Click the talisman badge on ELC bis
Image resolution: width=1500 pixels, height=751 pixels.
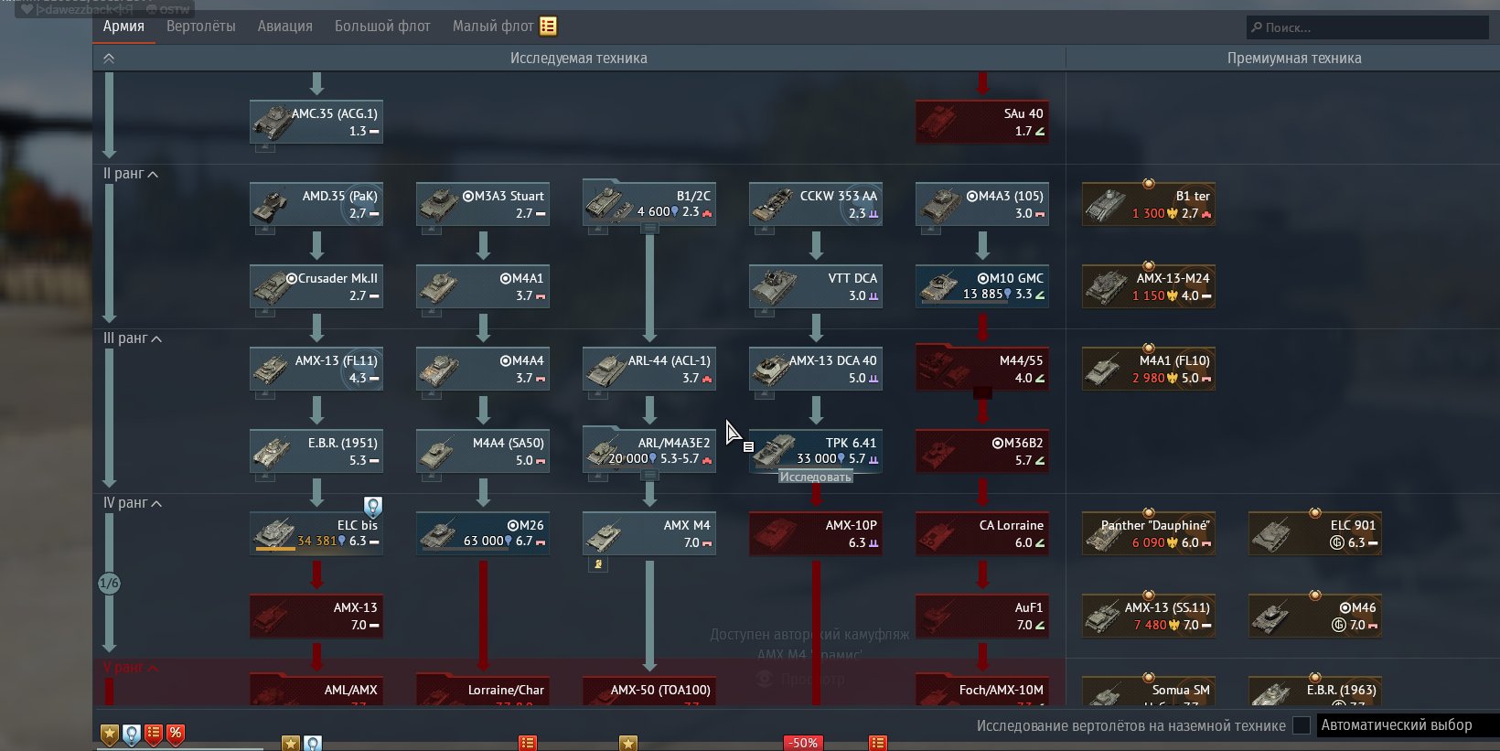coord(373,506)
